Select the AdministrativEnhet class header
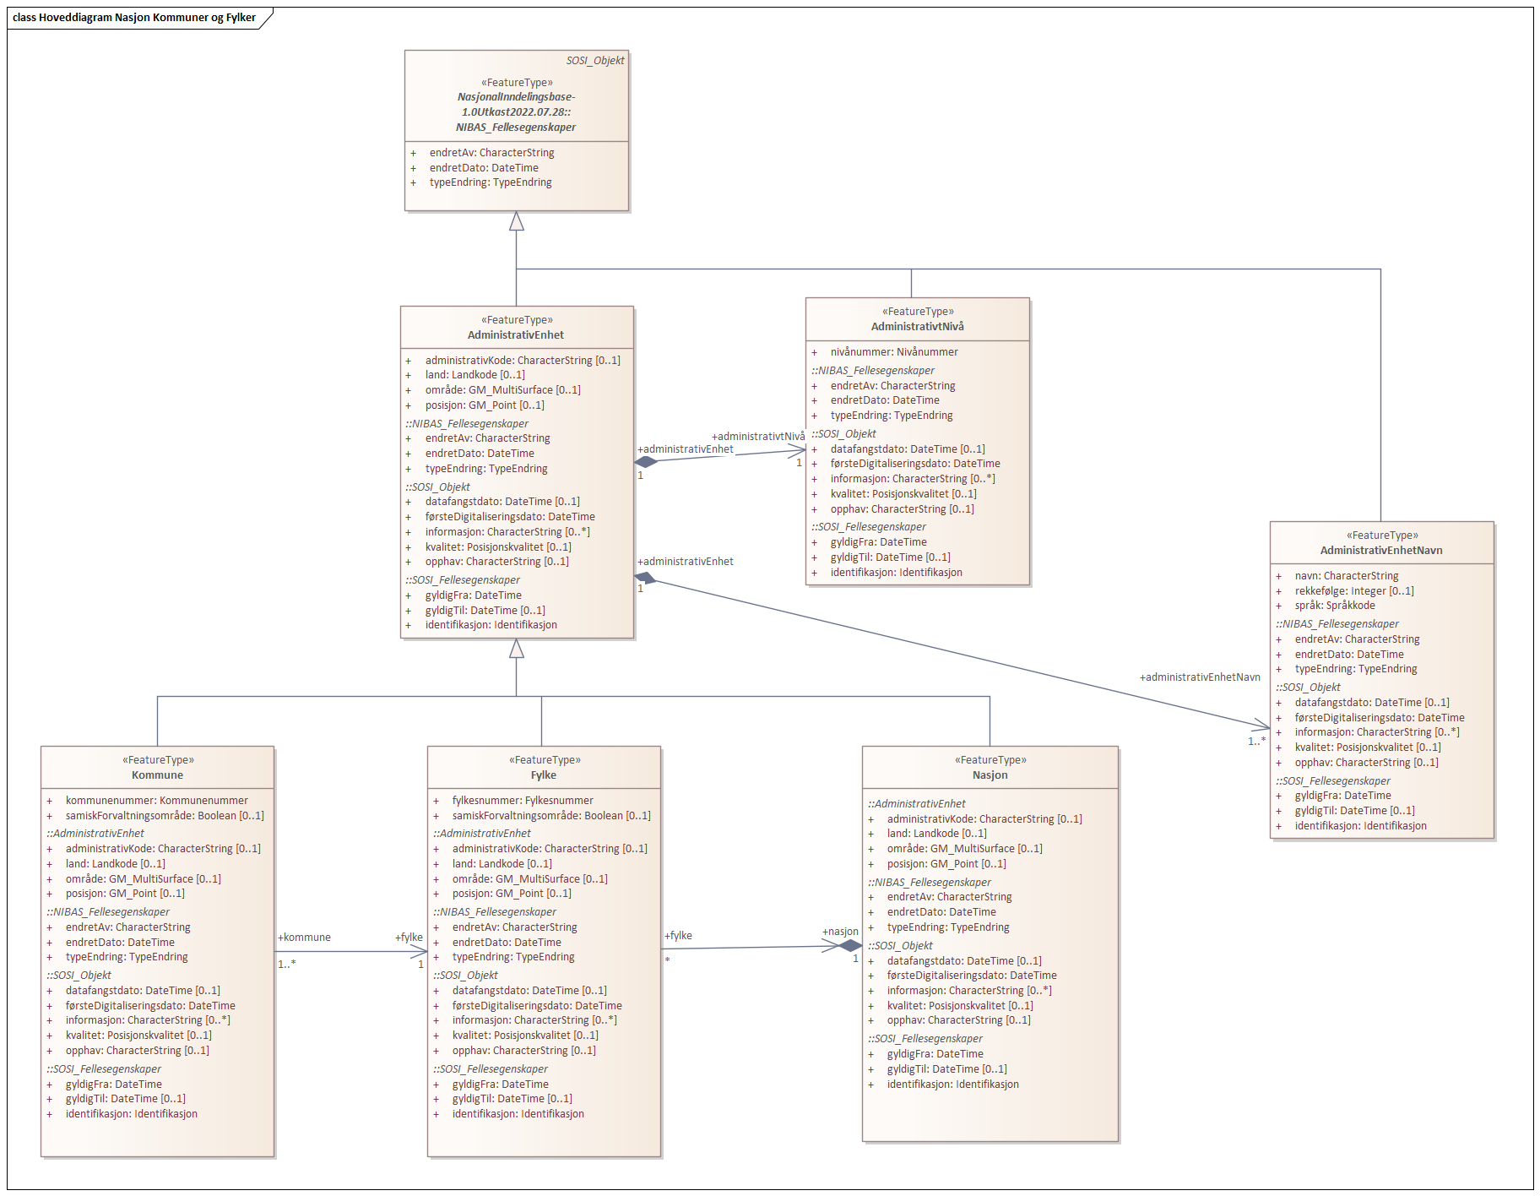Viewport: 1540px width, 1196px height. [x=517, y=328]
